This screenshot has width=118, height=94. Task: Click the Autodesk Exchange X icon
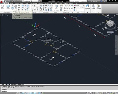tap(101, 1)
